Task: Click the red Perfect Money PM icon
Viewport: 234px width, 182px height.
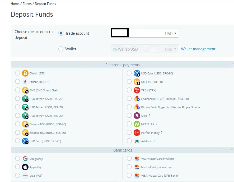Action: point(137,133)
